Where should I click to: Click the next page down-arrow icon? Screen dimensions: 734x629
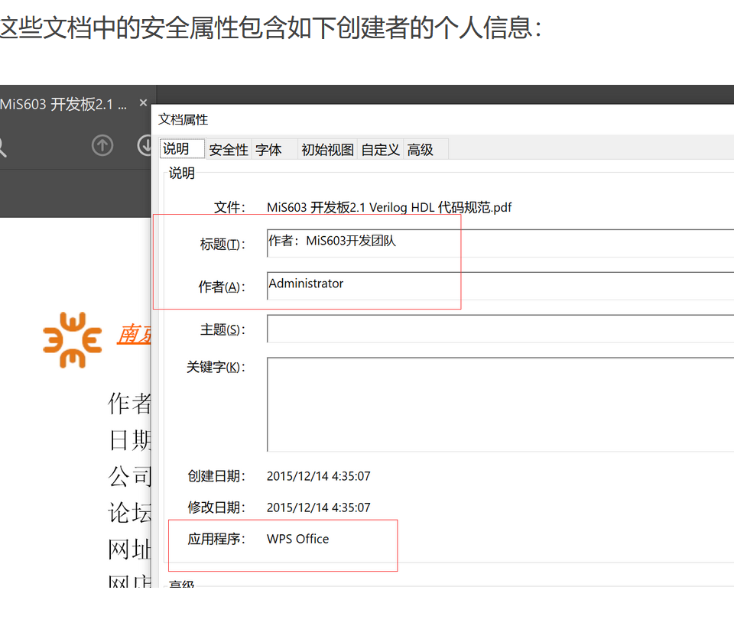pos(145,145)
